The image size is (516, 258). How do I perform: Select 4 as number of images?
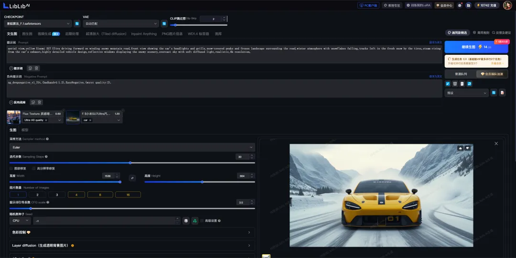point(76,195)
